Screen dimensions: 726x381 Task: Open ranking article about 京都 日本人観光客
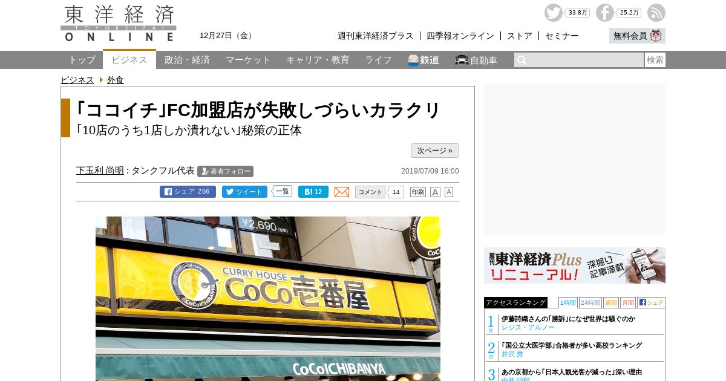(572, 372)
